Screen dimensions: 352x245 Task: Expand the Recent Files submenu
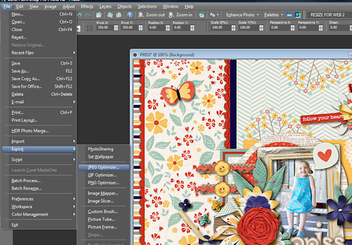(x=39, y=53)
